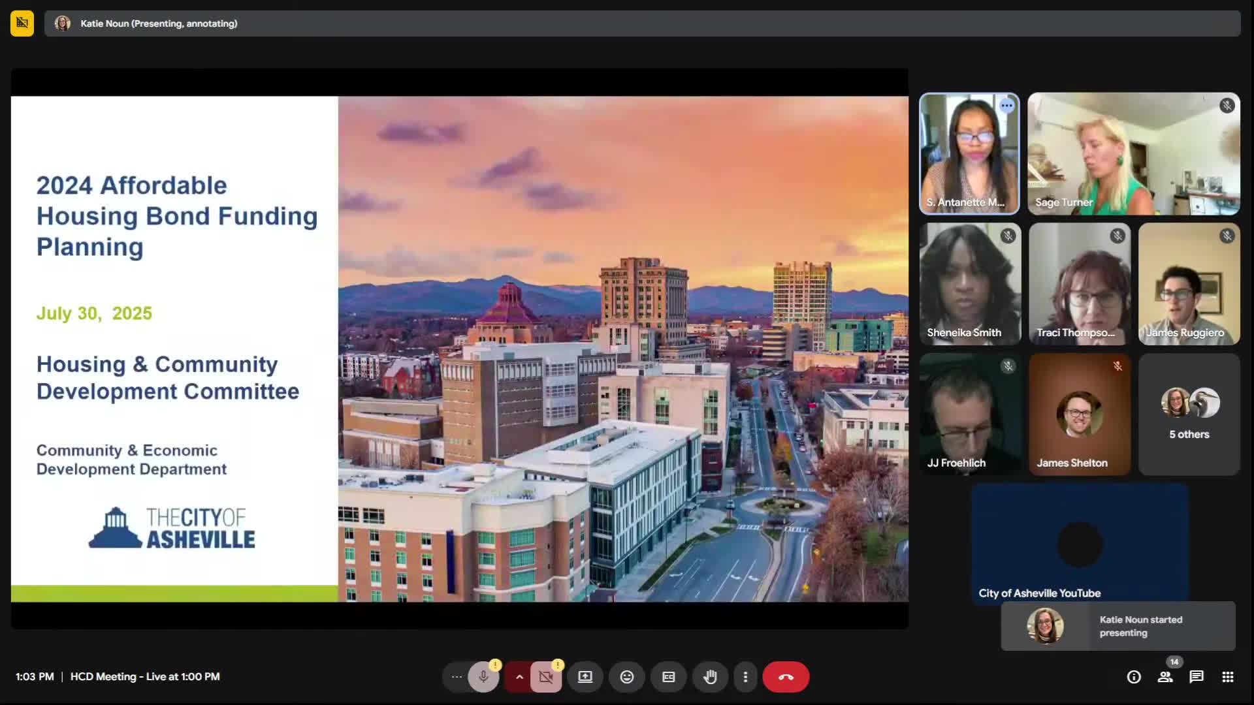Click the present screen icon

coord(585,677)
